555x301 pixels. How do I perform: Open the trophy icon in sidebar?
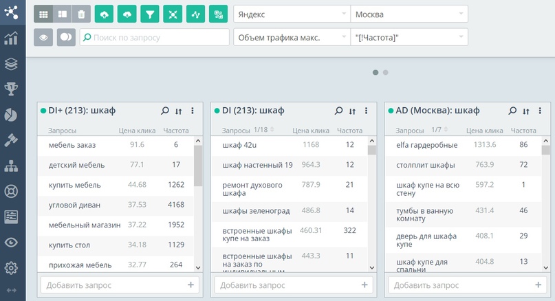click(x=11, y=89)
